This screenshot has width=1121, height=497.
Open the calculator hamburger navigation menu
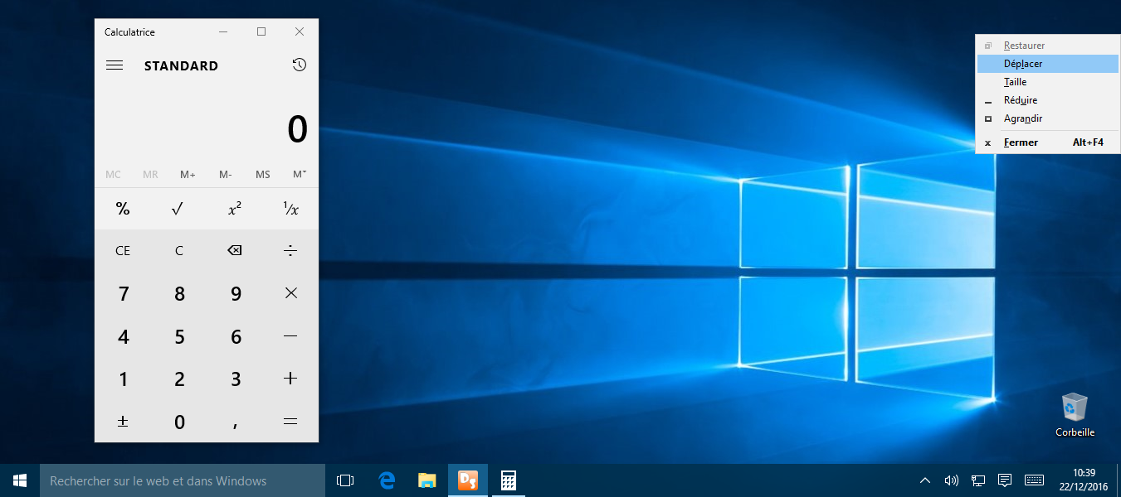(115, 65)
